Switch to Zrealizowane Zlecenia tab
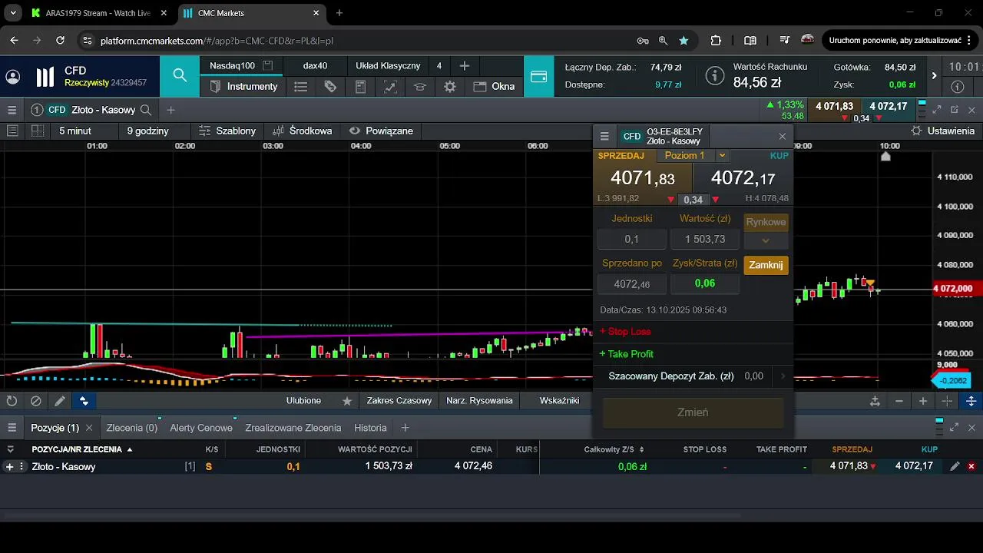 293,428
